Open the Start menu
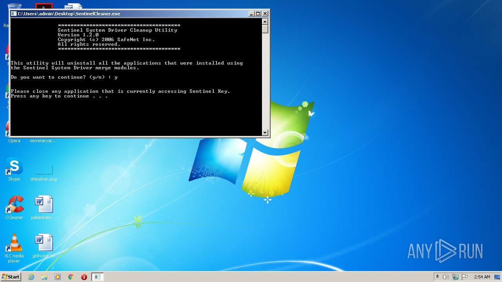 pyautogui.click(x=11, y=277)
